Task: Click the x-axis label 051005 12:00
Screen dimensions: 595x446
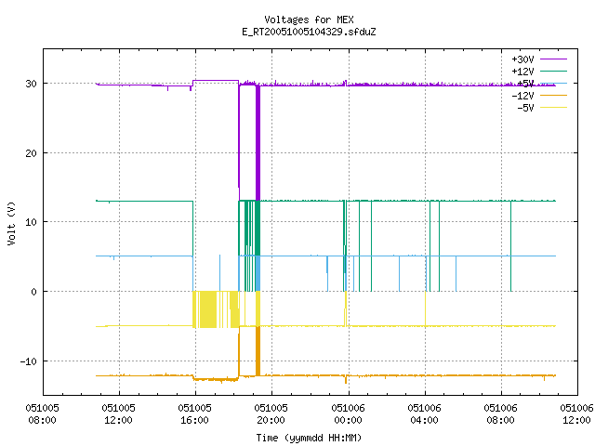Action: pyautogui.click(x=118, y=414)
